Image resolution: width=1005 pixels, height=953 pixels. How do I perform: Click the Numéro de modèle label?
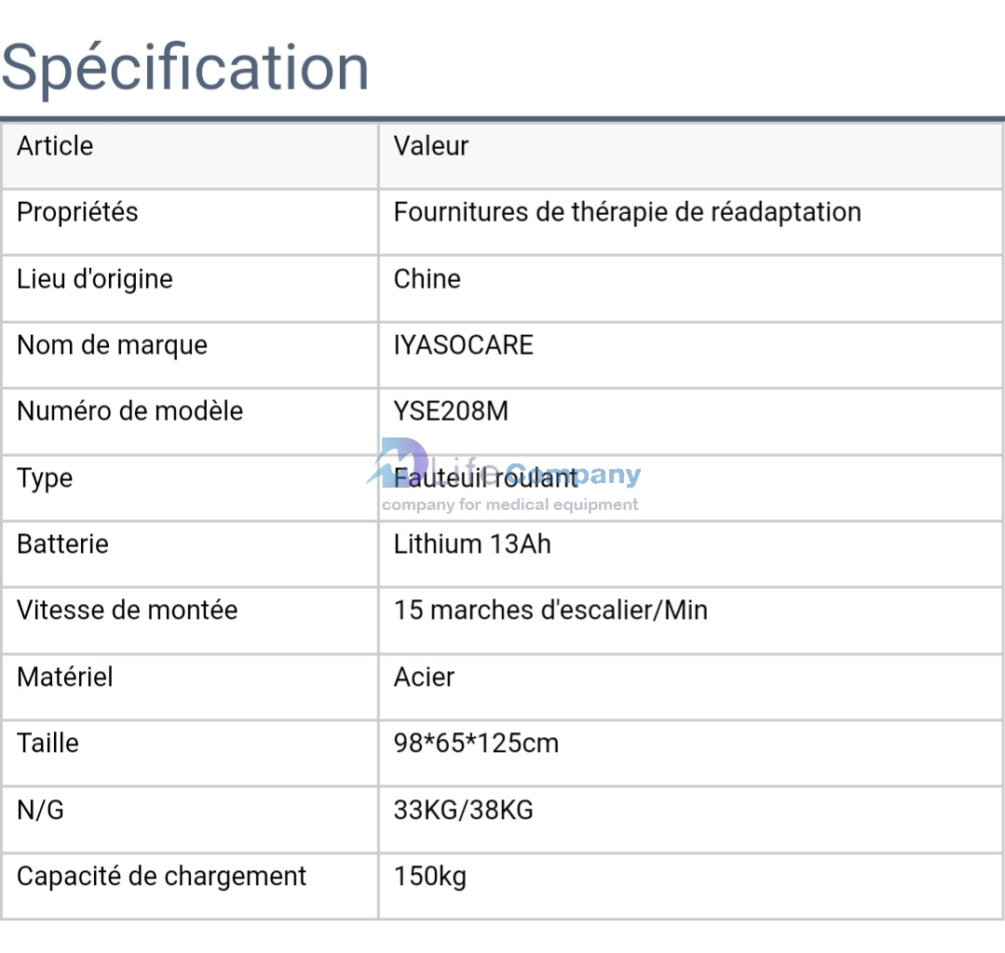(x=129, y=411)
